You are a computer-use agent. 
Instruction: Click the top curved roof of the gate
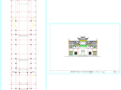[x=83, y=38]
